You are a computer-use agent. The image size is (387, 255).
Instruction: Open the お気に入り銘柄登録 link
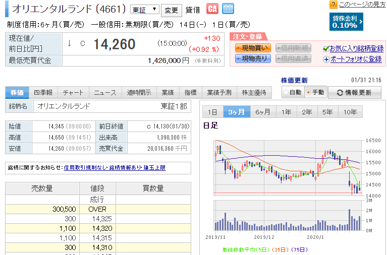[356, 49]
